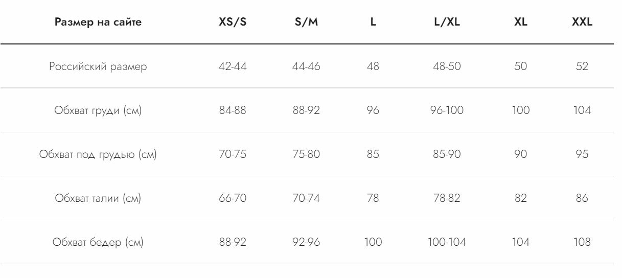Image resolution: width=622 pixels, height=278 pixels.
Task: Select the 78-82 waist measurement cell
Action: (447, 198)
